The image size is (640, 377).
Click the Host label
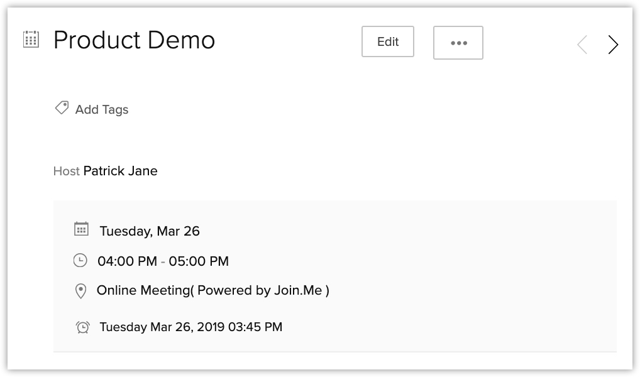[x=66, y=171]
